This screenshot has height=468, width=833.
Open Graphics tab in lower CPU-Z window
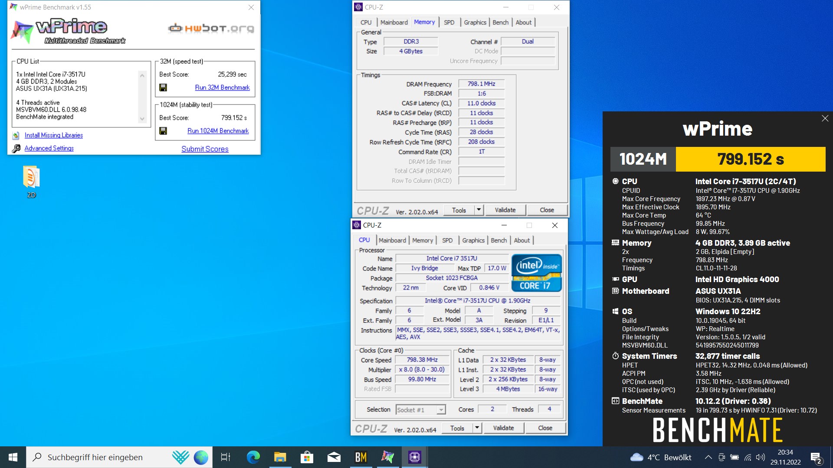[473, 240]
